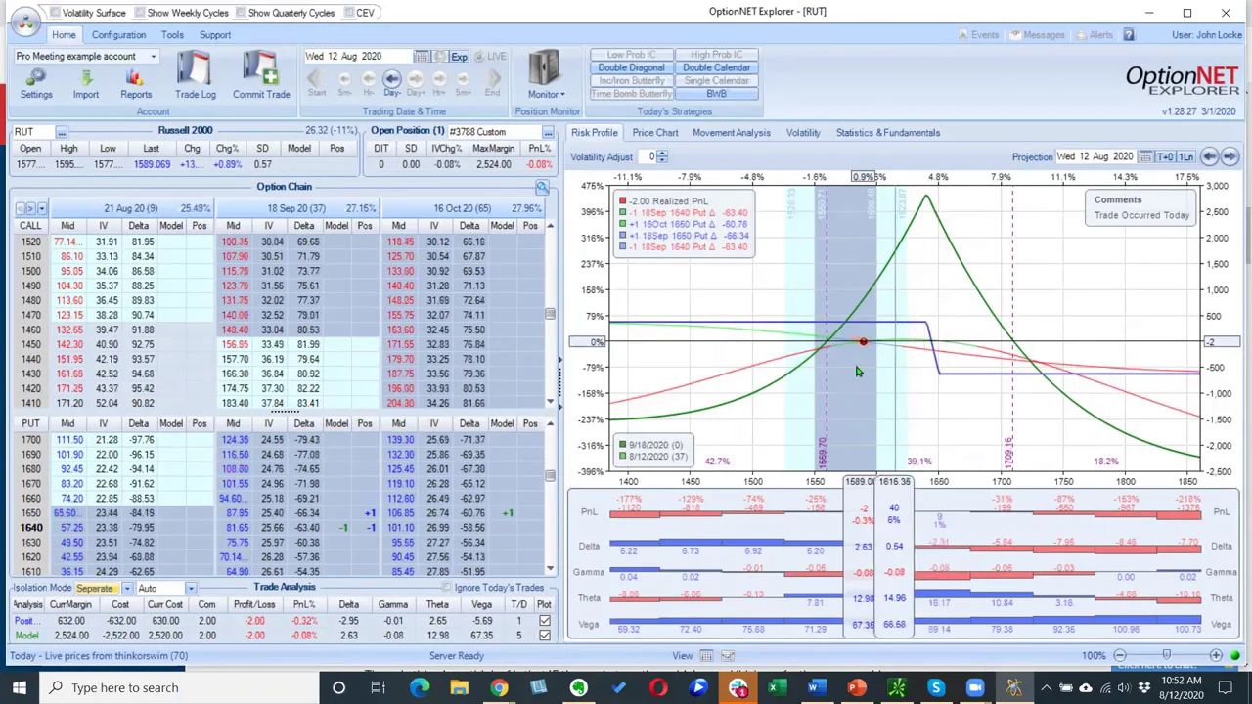The width and height of the screenshot is (1252, 704).
Task: Click the Exp expiration button
Action: 459,57
